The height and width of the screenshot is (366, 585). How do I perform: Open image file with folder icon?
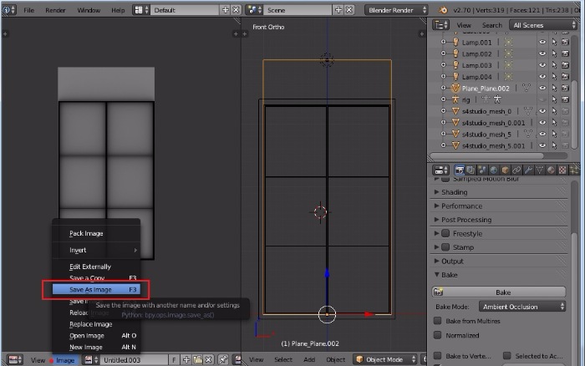(197, 359)
